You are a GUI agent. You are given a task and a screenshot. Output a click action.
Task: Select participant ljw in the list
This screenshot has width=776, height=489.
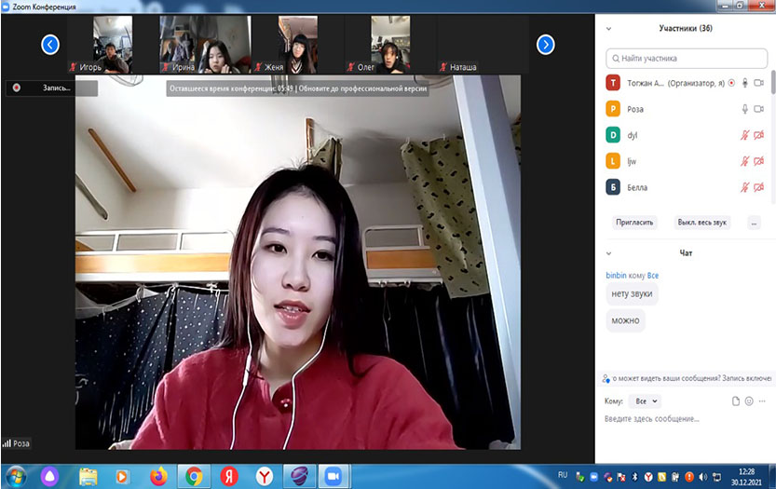(x=671, y=161)
